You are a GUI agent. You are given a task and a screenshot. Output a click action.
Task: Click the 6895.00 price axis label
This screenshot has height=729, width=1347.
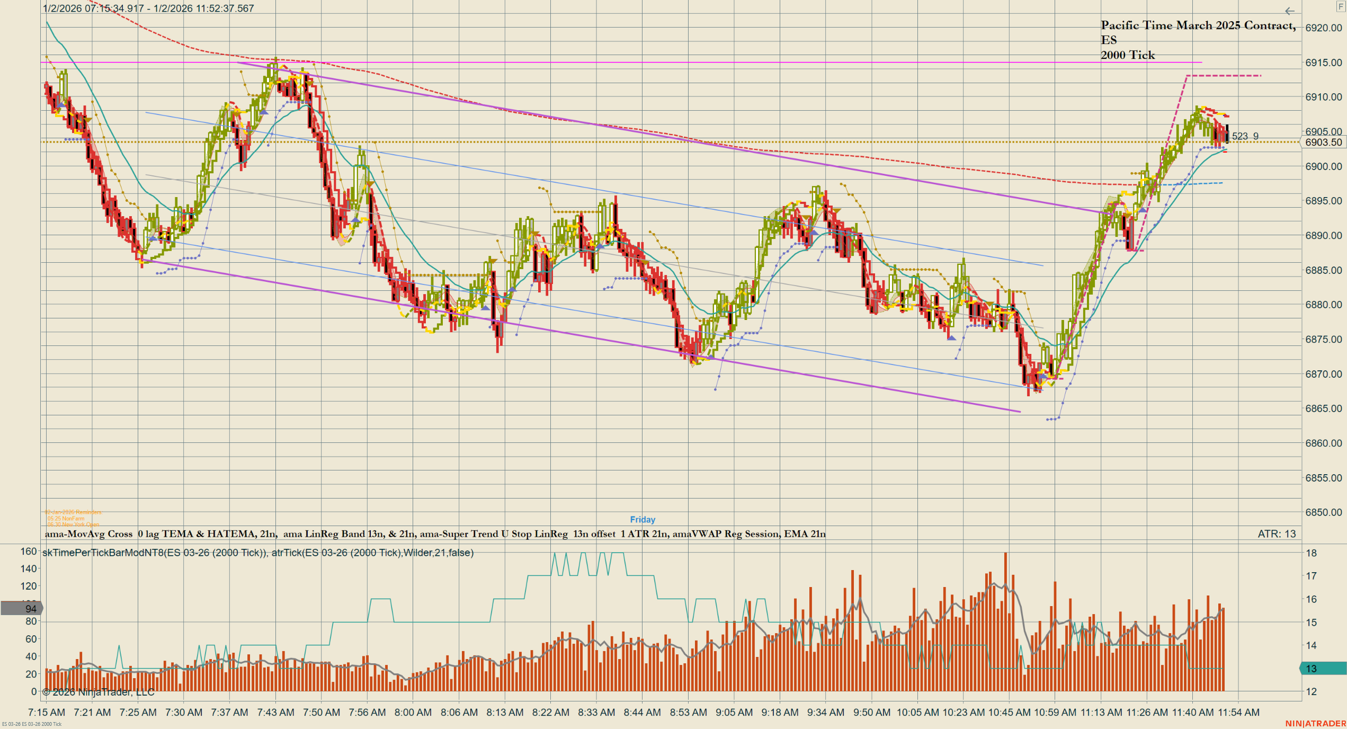(x=1324, y=201)
